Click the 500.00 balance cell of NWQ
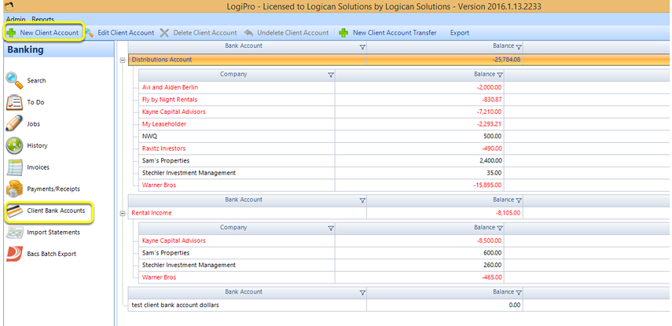 click(x=420, y=136)
